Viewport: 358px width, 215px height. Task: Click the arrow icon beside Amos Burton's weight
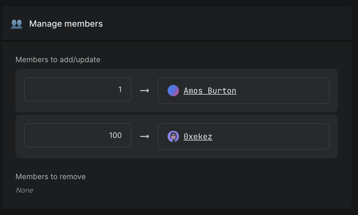tap(145, 91)
